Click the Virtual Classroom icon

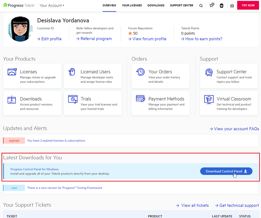[x=209, y=99]
